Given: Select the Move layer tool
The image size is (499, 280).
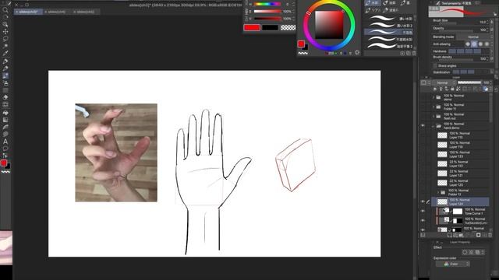Looking at the screenshot, I should click(5, 32).
